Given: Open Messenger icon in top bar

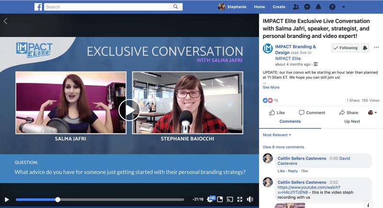Looking at the screenshot, I should [x=307, y=7].
